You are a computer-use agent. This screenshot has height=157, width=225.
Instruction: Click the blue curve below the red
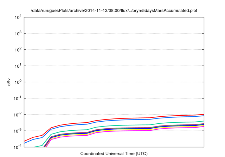click(141, 120)
